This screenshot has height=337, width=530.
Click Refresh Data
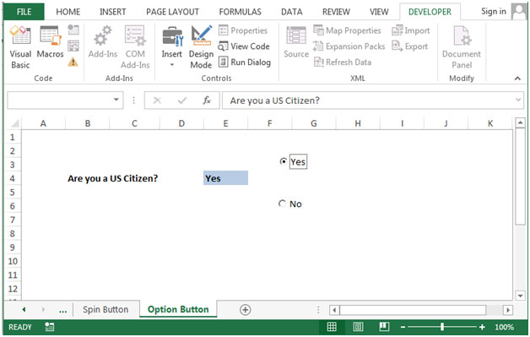343,63
